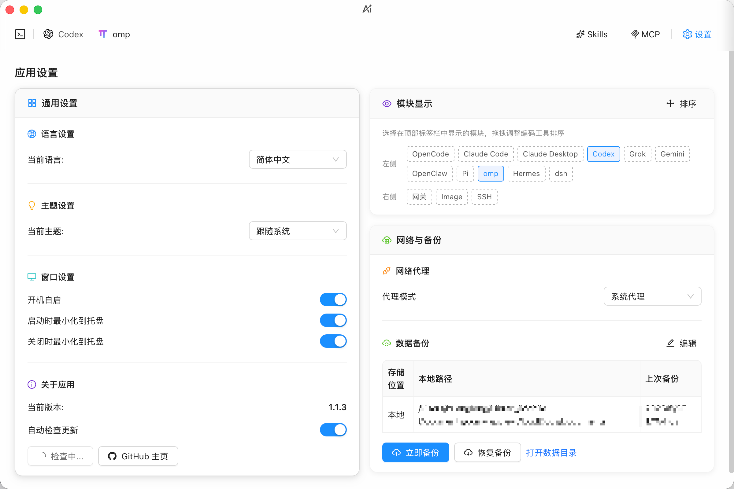This screenshot has width=734, height=489.
Task: Enable the OpenClaw module tag
Action: 429,174
